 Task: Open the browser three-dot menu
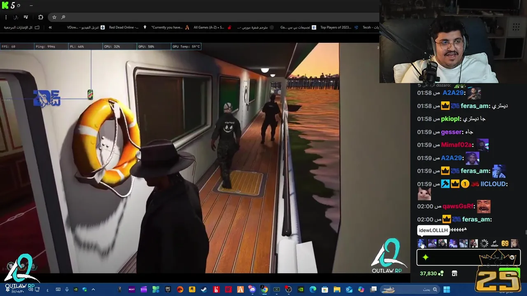point(6,17)
